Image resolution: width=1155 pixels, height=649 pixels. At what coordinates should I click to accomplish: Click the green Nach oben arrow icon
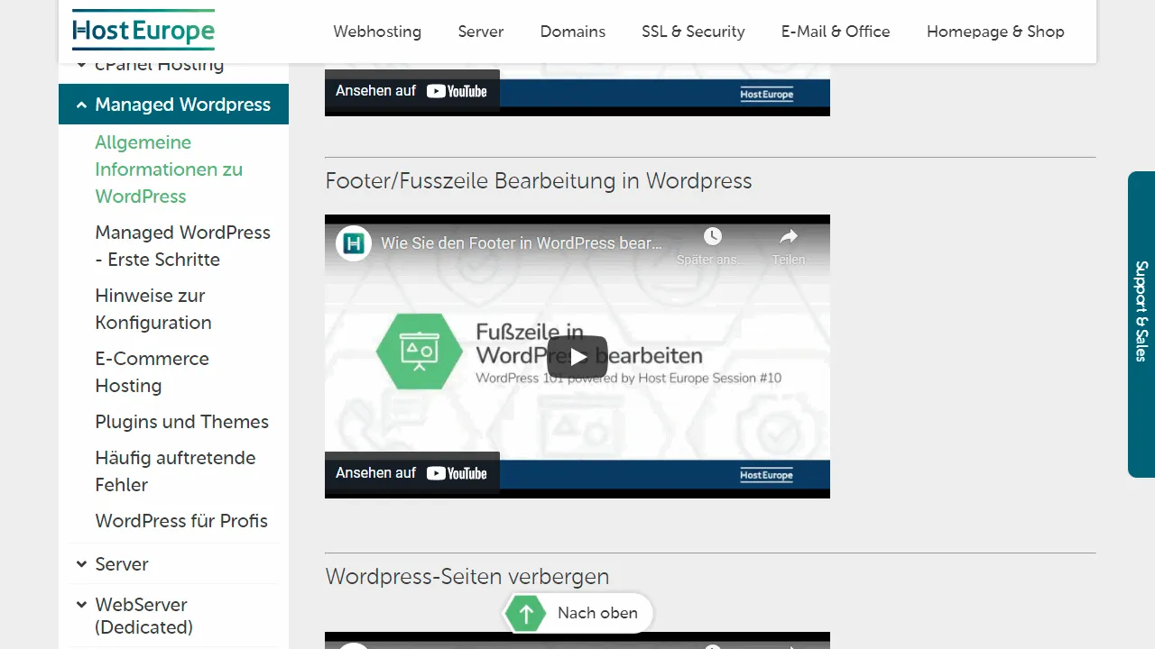click(525, 614)
